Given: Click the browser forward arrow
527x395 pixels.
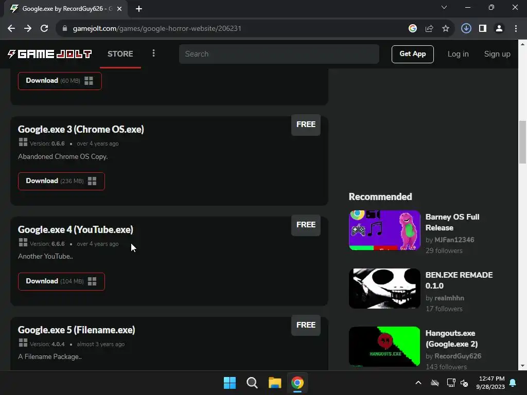Looking at the screenshot, I should [x=28, y=29].
